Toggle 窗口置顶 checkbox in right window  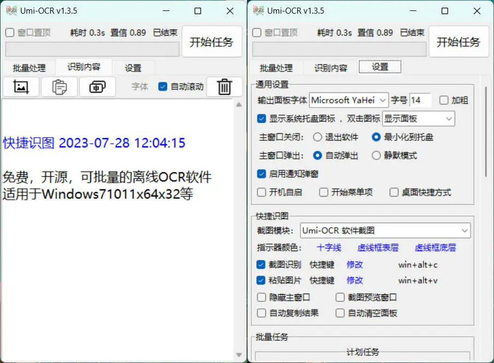(x=257, y=32)
